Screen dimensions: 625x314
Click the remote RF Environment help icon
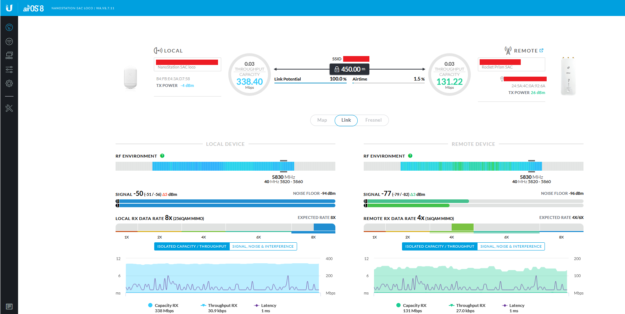[x=410, y=156]
